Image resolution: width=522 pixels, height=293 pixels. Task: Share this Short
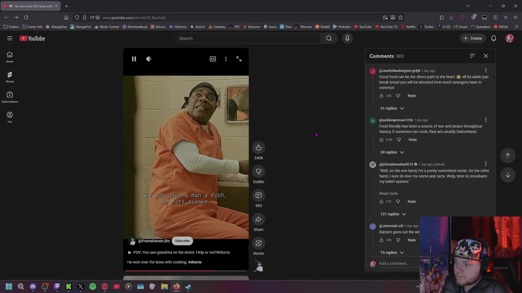[259, 219]
